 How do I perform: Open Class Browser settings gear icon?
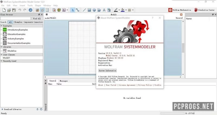click(x=41, y=109)
